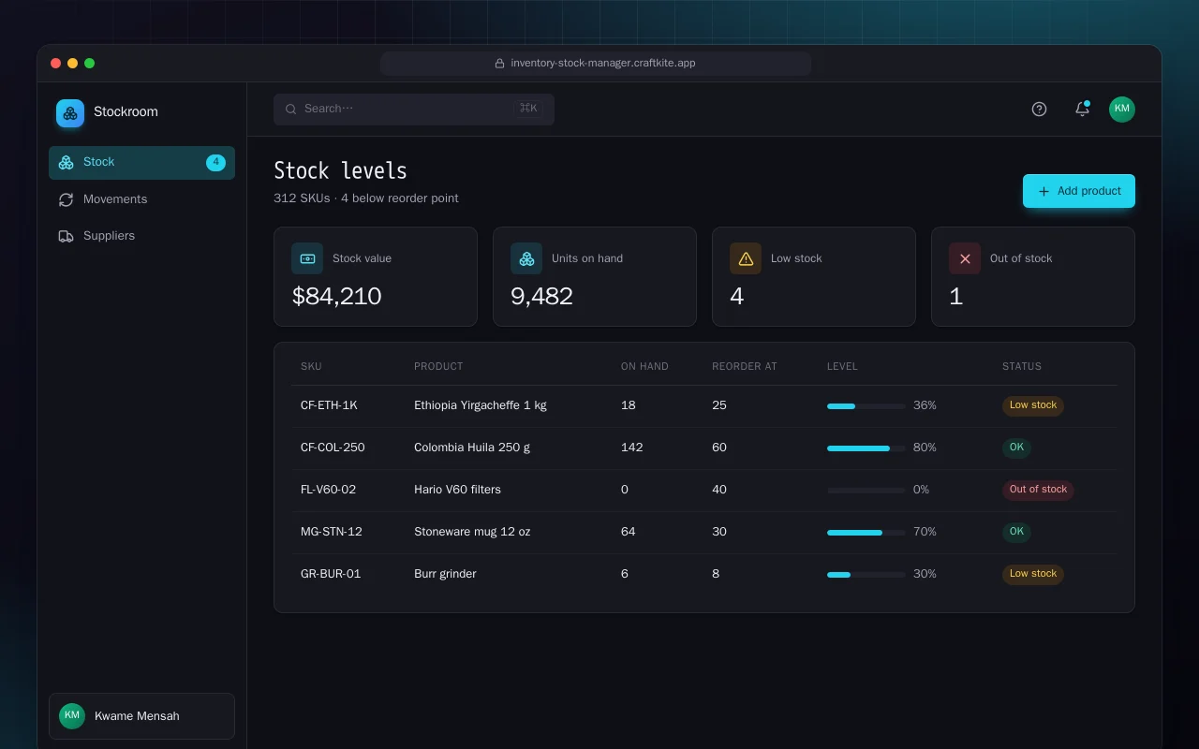Click the level bar for Ethiopia Yirgacheffe

(866, 406)
